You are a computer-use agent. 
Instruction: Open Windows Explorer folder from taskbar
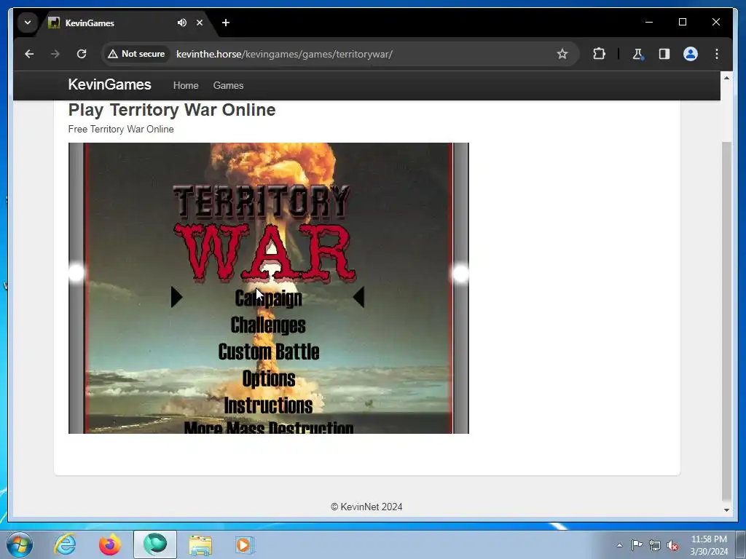tap(200, 545)
